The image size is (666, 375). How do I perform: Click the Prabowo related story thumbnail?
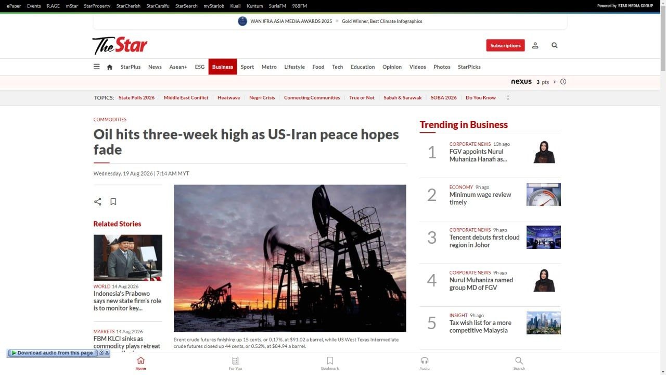tap(128, 257)
